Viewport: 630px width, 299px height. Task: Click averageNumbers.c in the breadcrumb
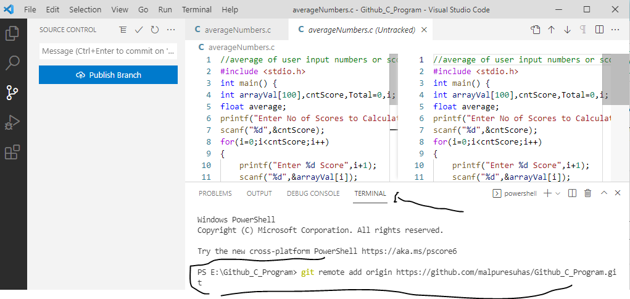coord(242,48)
